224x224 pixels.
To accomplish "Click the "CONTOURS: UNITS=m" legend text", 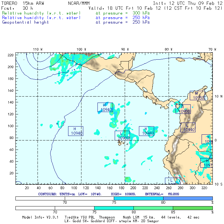I will click(57, 194).
